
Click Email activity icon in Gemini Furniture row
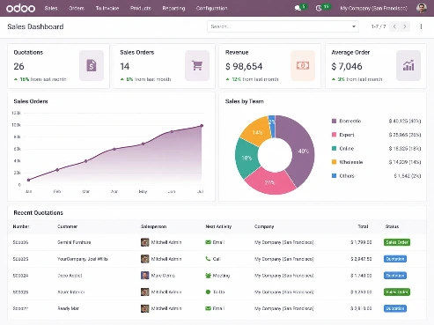(208, 242)
